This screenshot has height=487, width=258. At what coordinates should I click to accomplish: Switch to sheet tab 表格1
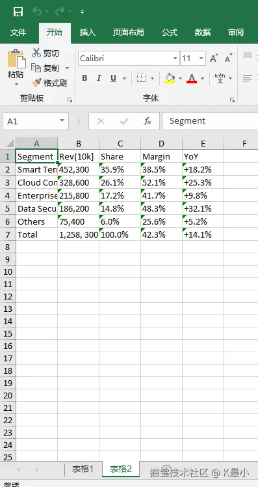point(83,469)
